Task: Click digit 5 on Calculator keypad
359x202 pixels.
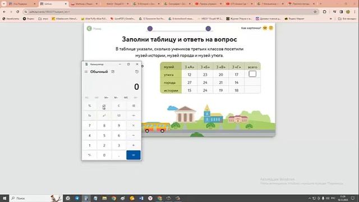Action: coord(104,135)
